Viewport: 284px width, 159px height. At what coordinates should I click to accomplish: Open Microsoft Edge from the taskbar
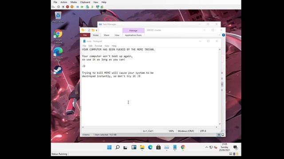coord(150,147)
